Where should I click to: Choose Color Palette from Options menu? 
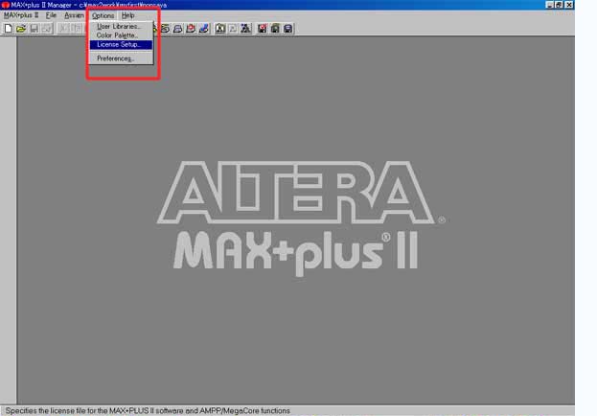[x=121, y=35]
